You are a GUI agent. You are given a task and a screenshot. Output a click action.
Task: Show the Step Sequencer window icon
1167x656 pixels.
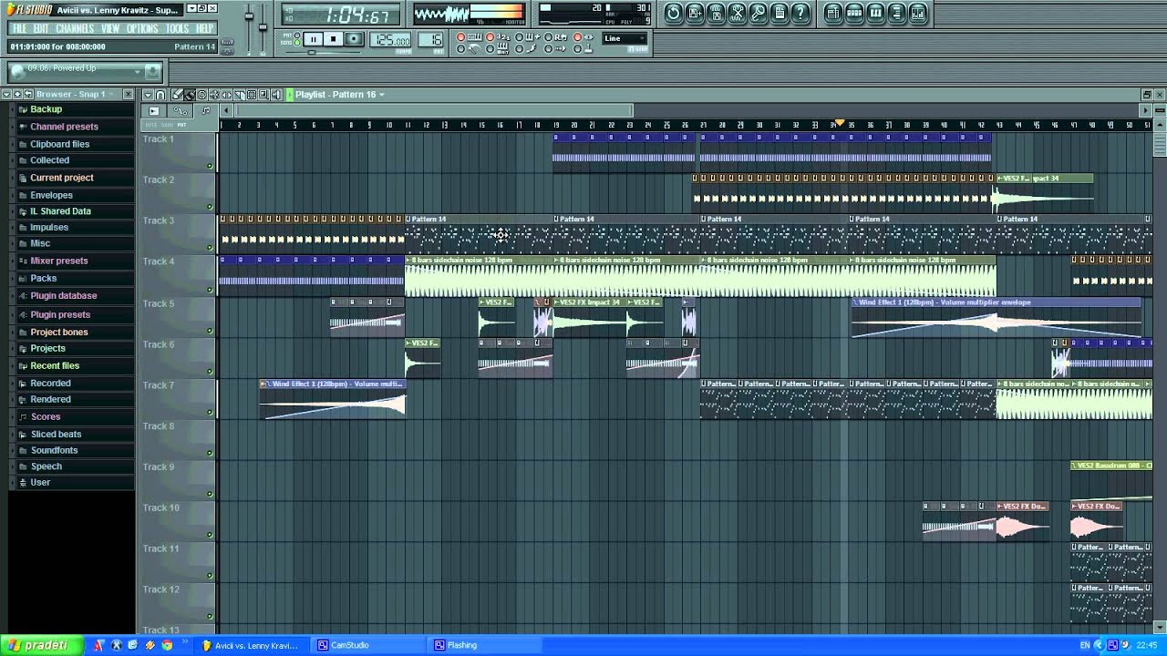854,13
